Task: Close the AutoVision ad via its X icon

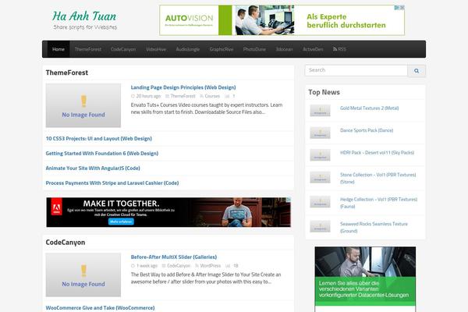Action: pos(402,8)
